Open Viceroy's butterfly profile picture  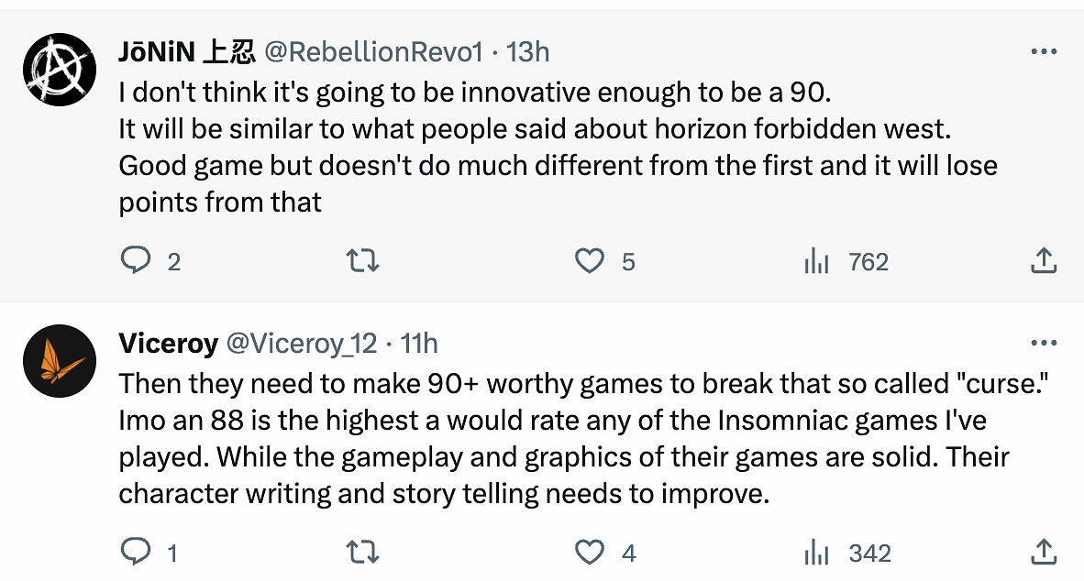click(x=60, y=361)
